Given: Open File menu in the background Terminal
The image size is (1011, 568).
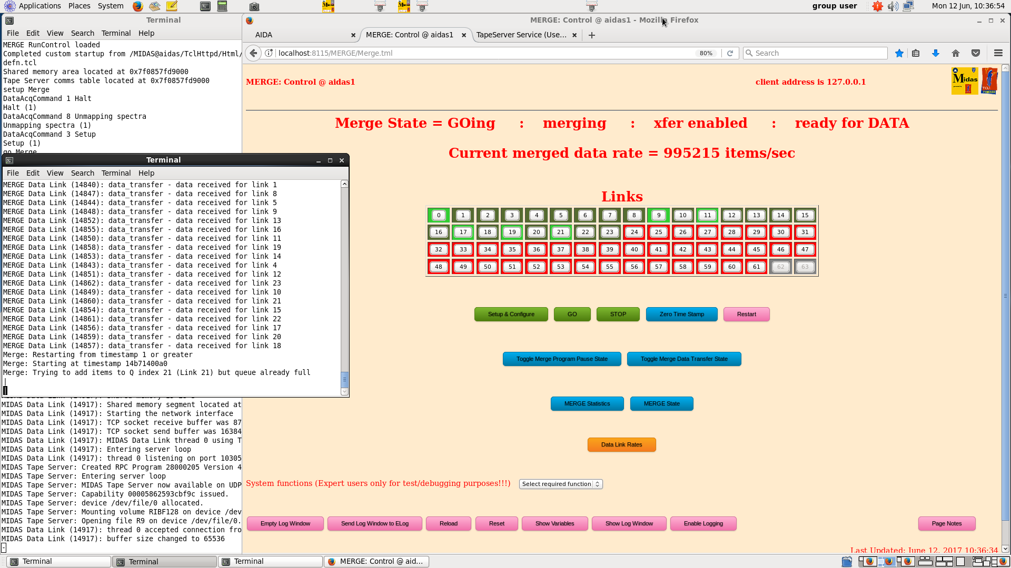Looking at the screenshot, I should [x=13, y=33].
